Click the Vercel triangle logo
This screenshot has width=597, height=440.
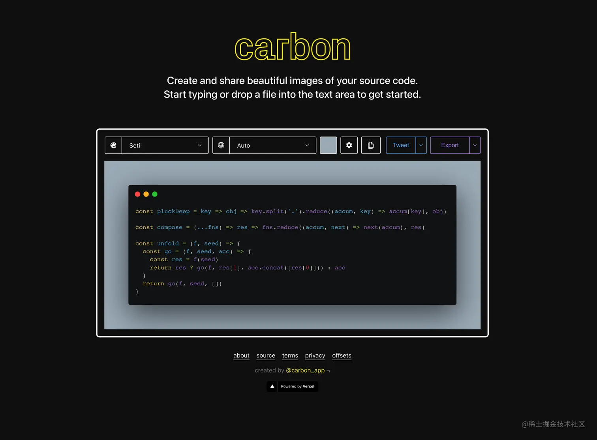(272, 386)
